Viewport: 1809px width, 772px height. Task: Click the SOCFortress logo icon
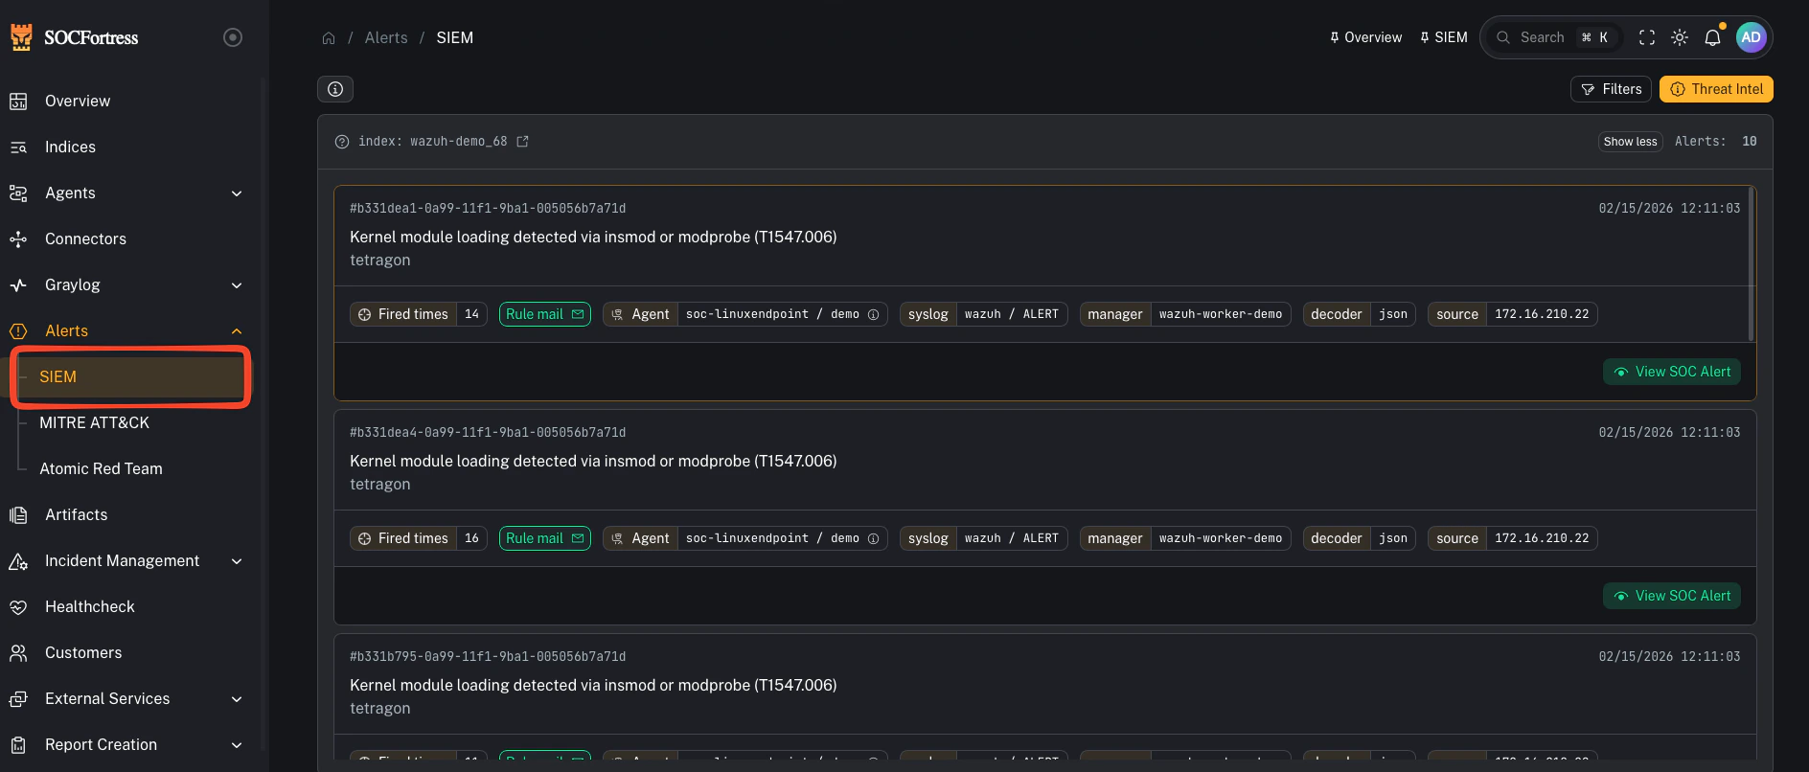click(x=21, y=37)
